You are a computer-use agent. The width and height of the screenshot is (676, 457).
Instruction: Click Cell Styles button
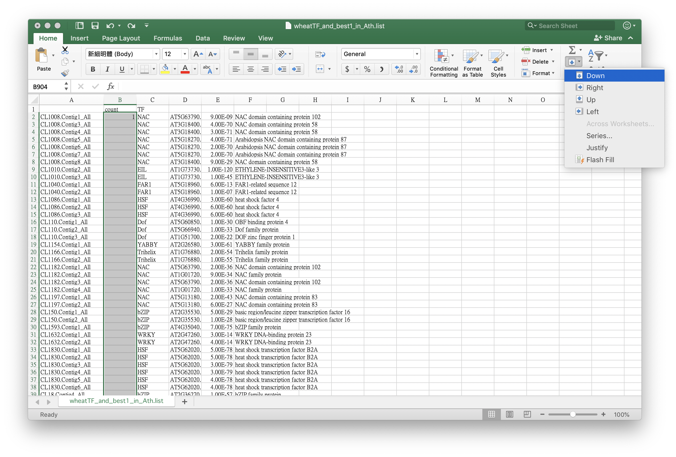[498, 63]
